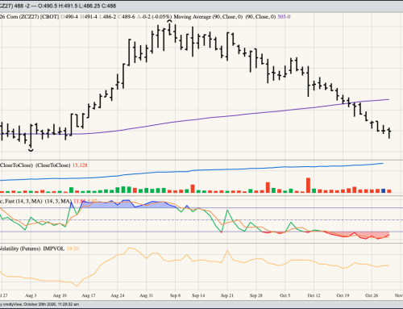
Task: Click the low marker arc below August trough
Action: pyautogui.click(x=31, y=150)
